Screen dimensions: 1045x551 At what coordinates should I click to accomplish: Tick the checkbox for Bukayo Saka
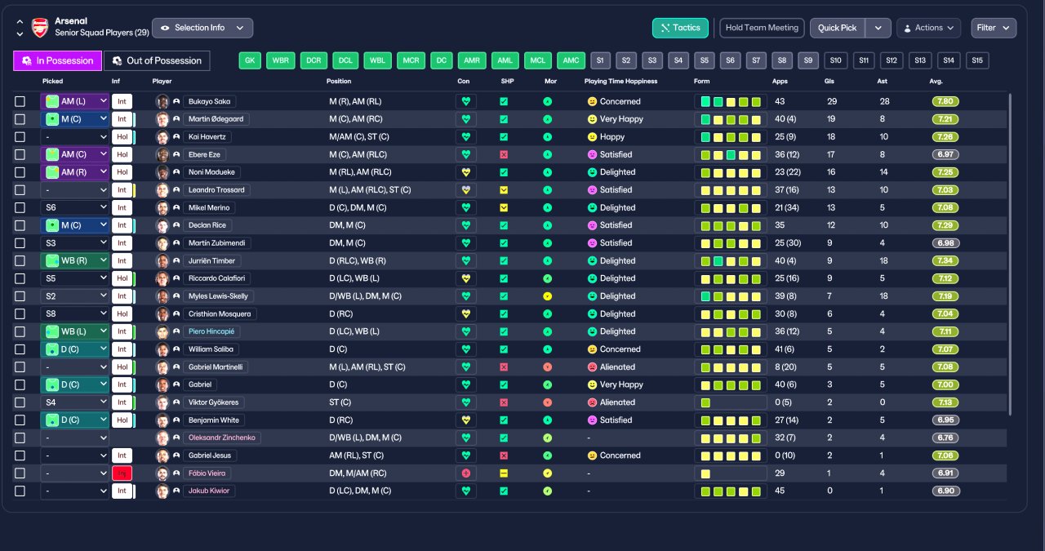20,102
